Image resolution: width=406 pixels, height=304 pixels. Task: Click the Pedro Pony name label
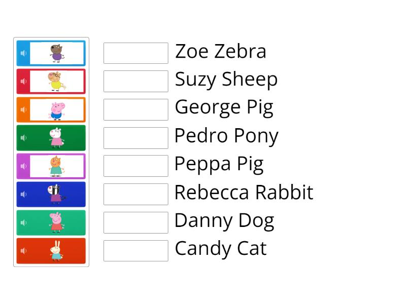point(226,136)
